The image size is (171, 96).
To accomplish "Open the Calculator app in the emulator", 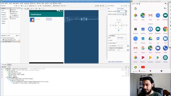I will 135,29.
